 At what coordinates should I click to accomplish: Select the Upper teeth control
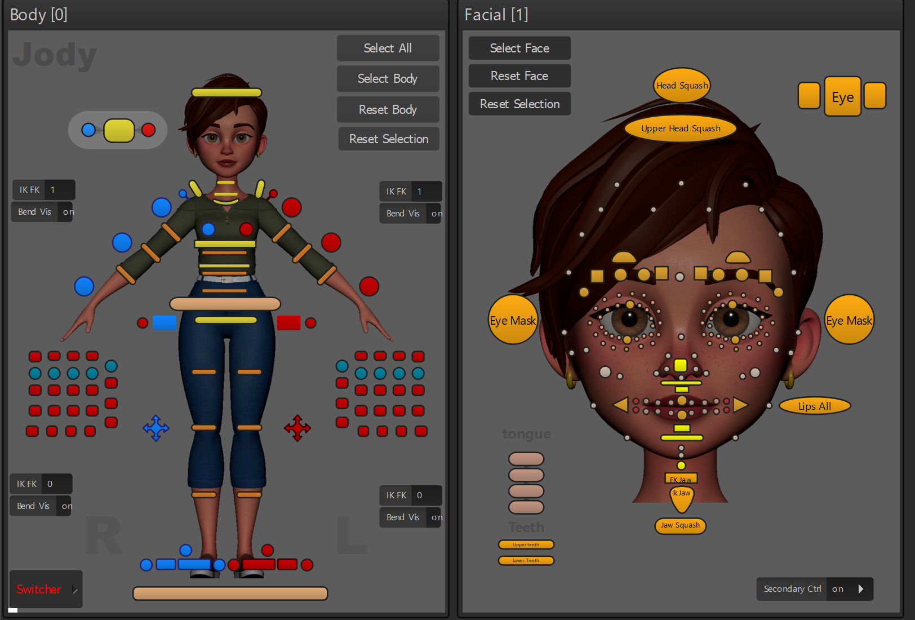526,544
